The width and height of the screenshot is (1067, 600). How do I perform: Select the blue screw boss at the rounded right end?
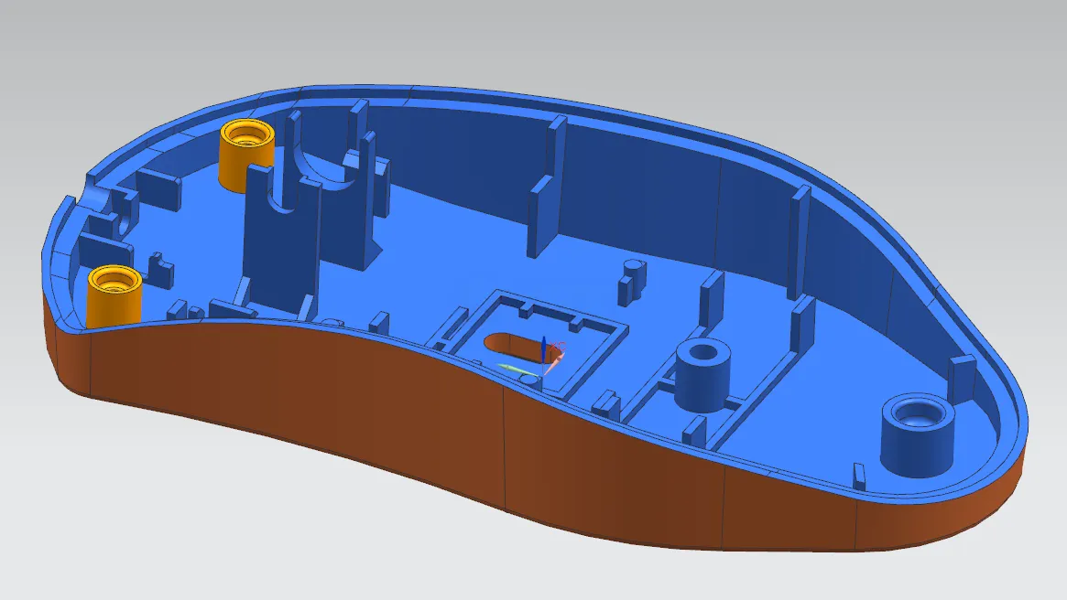(918, 434)
